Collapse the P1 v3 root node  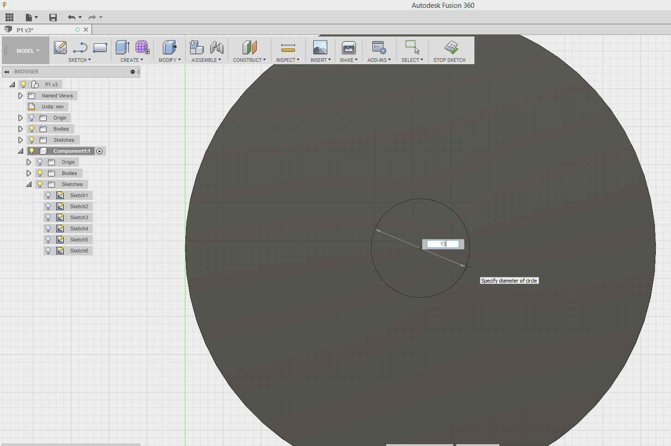click(x=12, y=84)
